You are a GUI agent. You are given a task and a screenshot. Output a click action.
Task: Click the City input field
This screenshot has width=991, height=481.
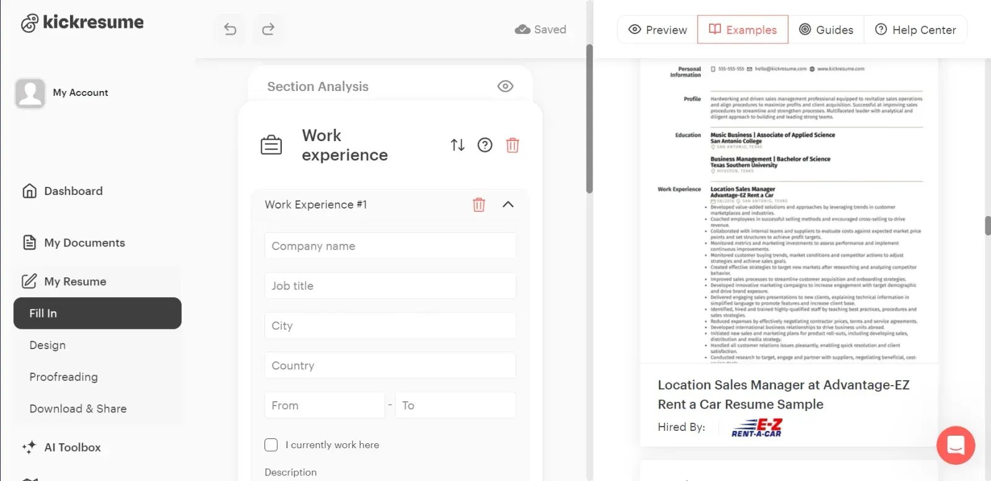(390, 325)
